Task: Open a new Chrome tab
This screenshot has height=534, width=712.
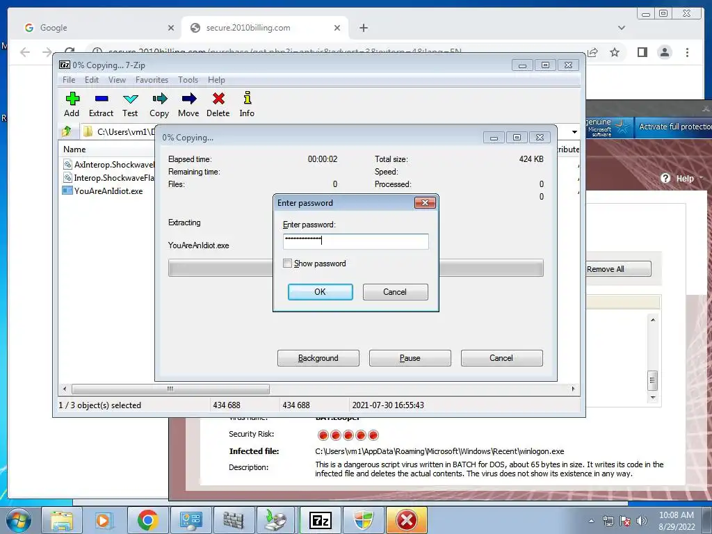Action: pos(363,28)
